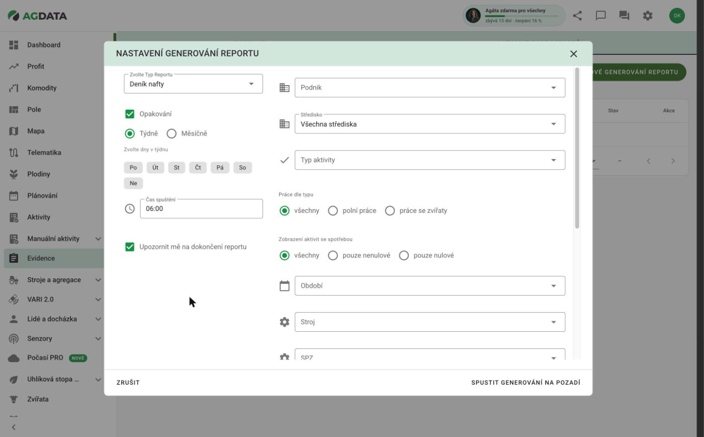Toggle the Po weekday chip
This screenshot has height=437, width=704.
tap(133, 168)
